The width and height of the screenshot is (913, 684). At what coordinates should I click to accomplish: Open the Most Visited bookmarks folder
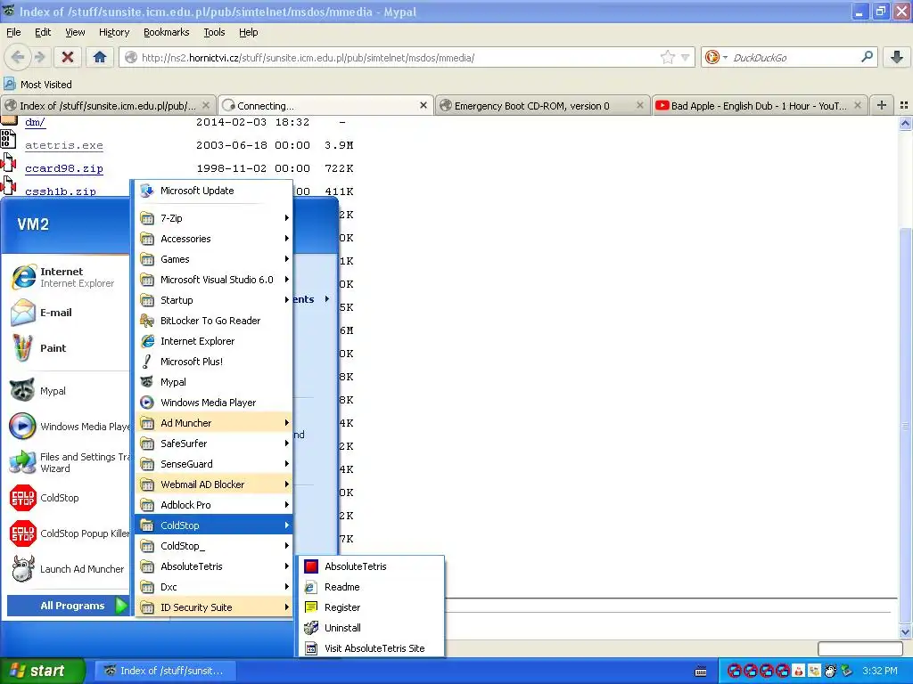(38, 85)
